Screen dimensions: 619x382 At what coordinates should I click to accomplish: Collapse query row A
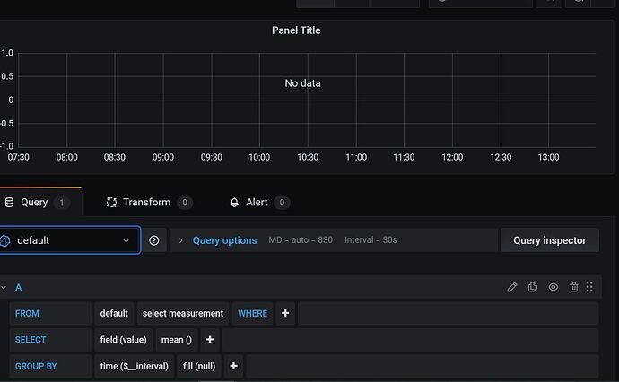click(x=4, y=287)
